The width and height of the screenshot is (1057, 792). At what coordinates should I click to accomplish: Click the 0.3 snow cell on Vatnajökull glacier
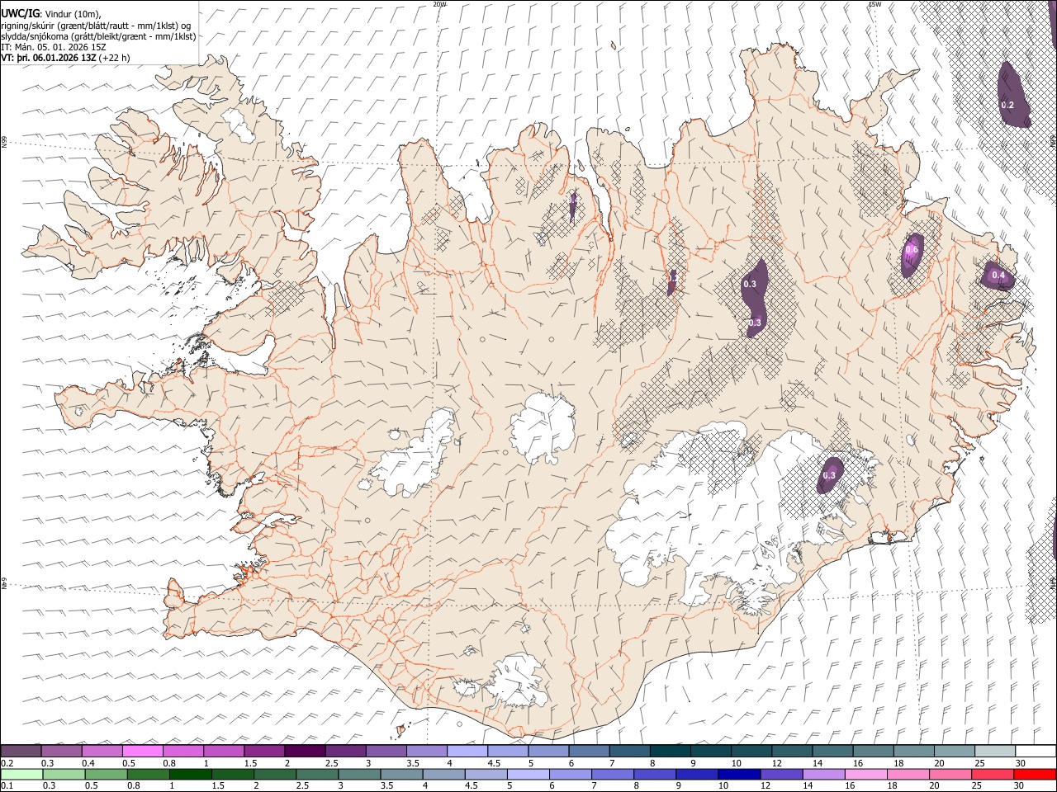(829, 475)
